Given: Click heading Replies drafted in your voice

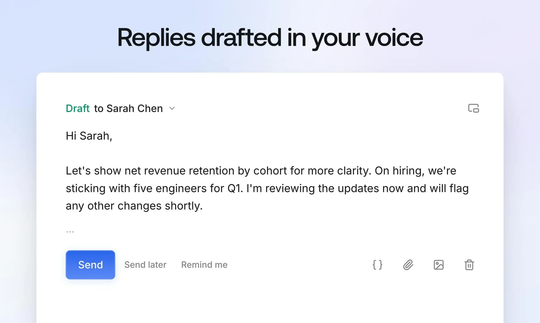Looking at the screenshot, I should [270, 38].
